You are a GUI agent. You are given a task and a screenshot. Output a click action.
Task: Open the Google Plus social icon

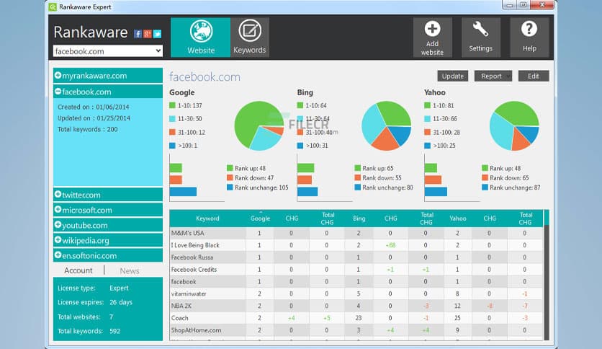coord(148,34)
